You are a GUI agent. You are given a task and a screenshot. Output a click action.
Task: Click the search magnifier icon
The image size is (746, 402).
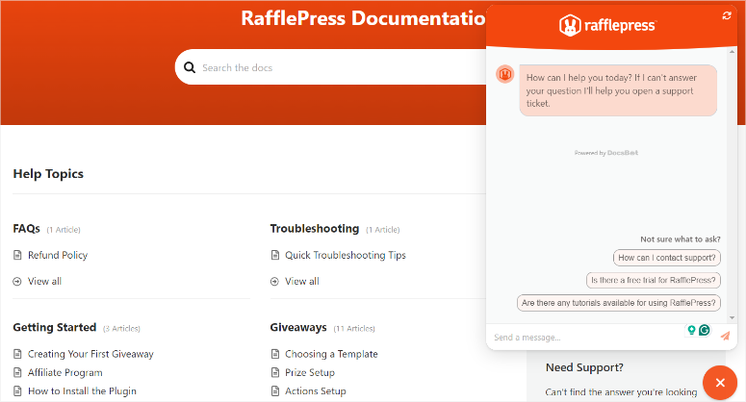tap(190, 67)
